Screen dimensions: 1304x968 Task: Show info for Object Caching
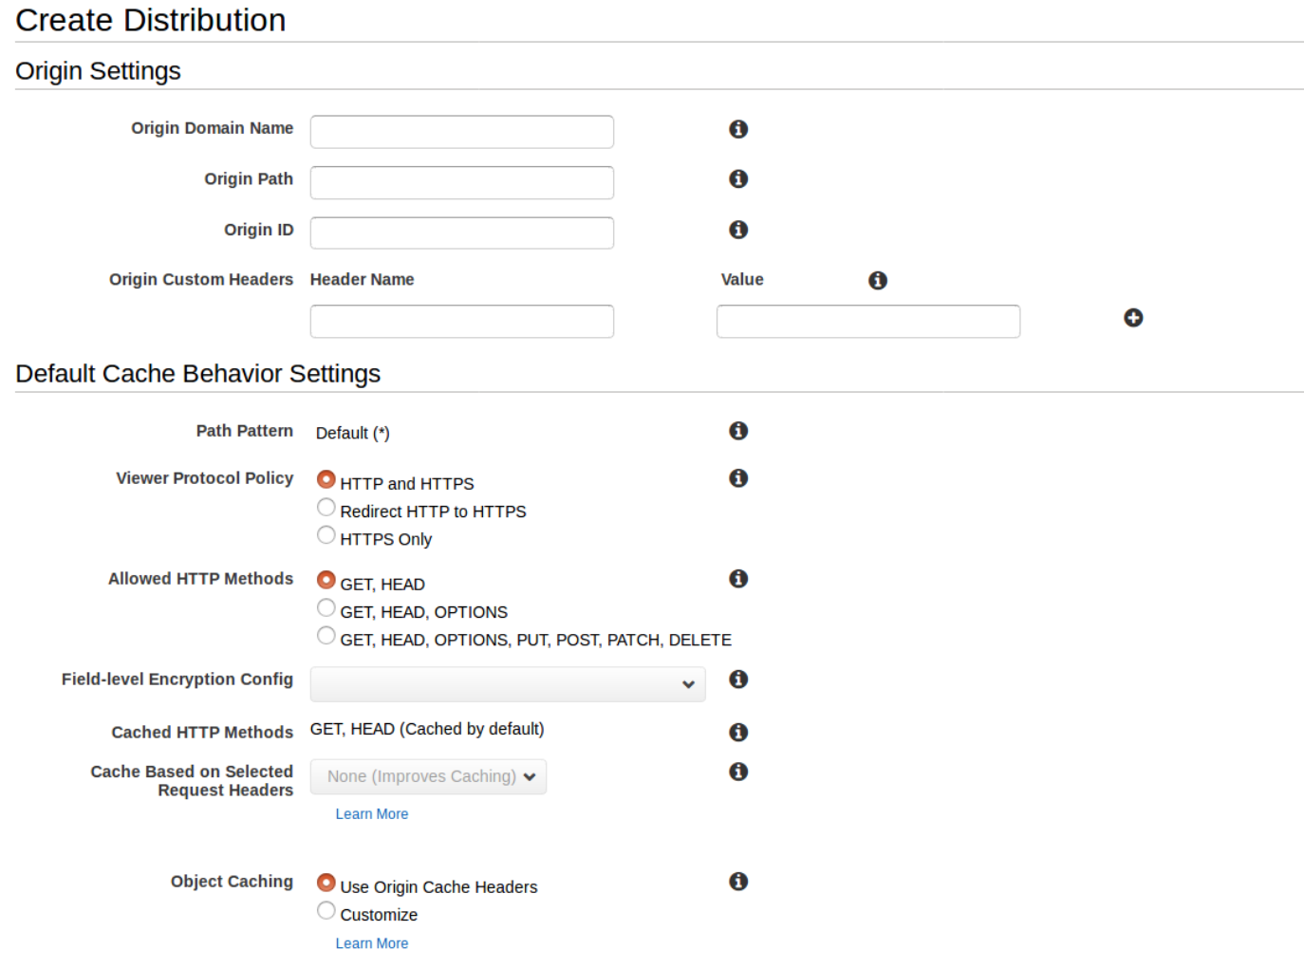pyautogui.click(x=738, y=882)
